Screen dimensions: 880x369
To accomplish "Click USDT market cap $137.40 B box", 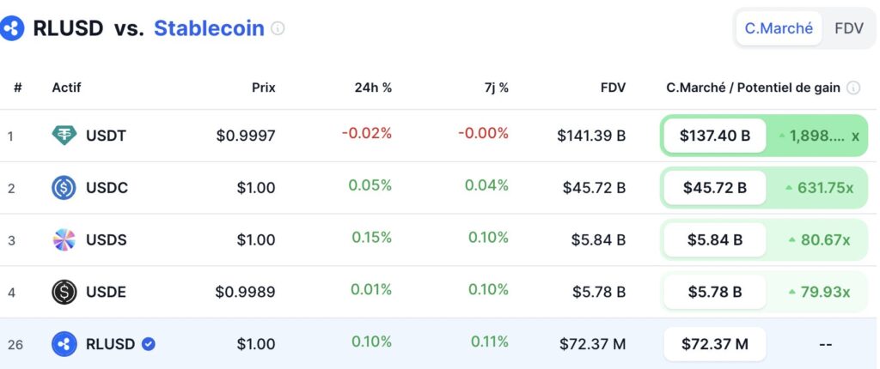I will click(714, 136).
